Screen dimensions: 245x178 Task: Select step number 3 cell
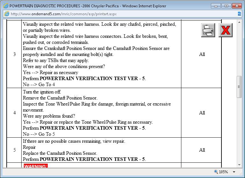tap(14, 54)
